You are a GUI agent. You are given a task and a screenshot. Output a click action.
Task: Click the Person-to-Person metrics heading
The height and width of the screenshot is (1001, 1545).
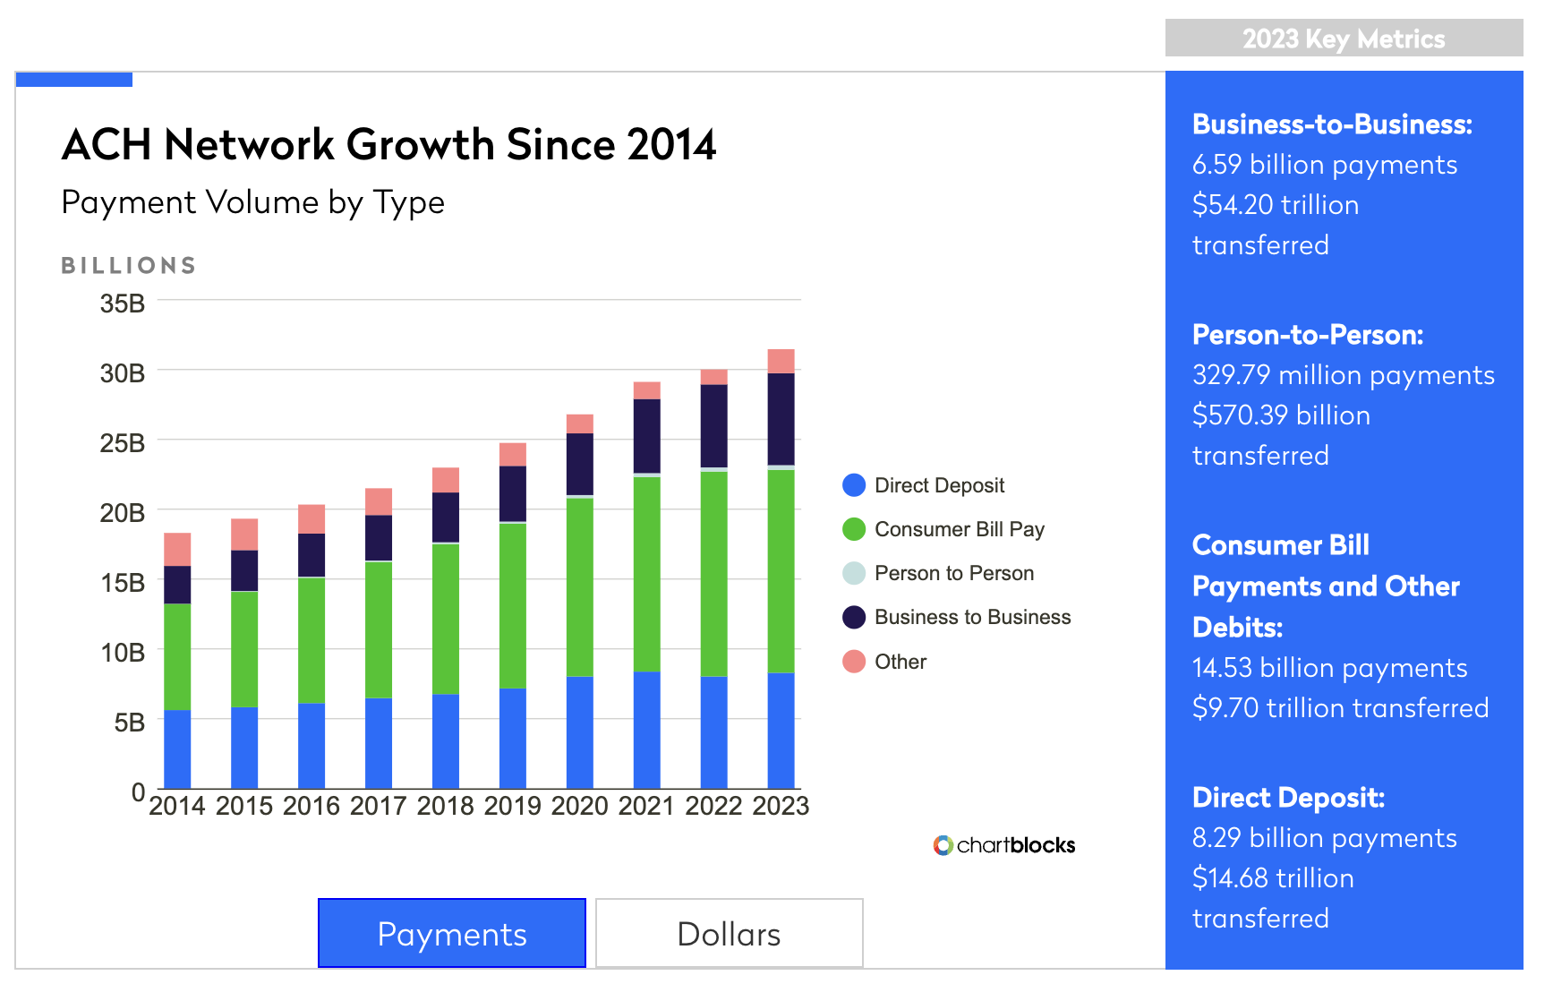[1308, 334]
